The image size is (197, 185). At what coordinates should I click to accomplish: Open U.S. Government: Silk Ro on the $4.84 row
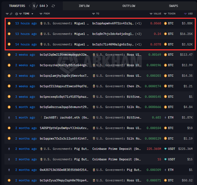pos(117,107)
